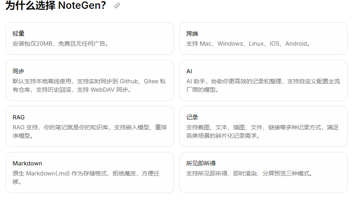Click the description mentioning Github、Gitee 私有仓库
The height and width of the screenshot is (201, 360).
coord(89,85)
